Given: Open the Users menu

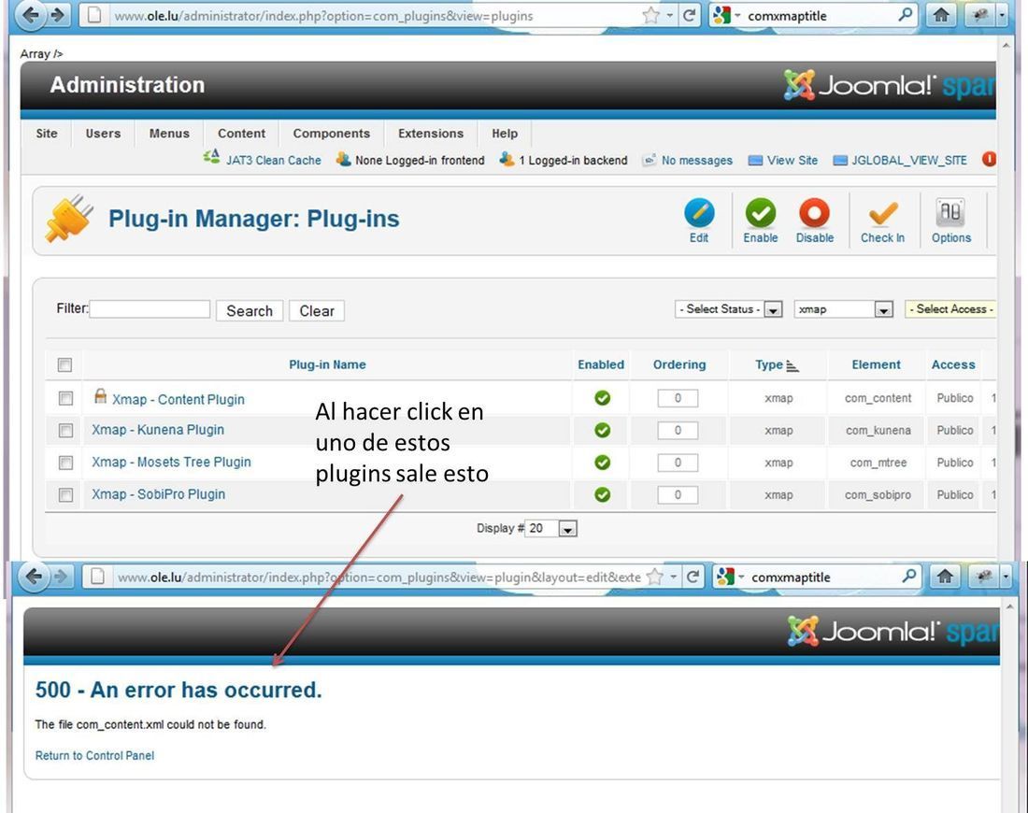Looking at the screenshot, I should (103, 133).
